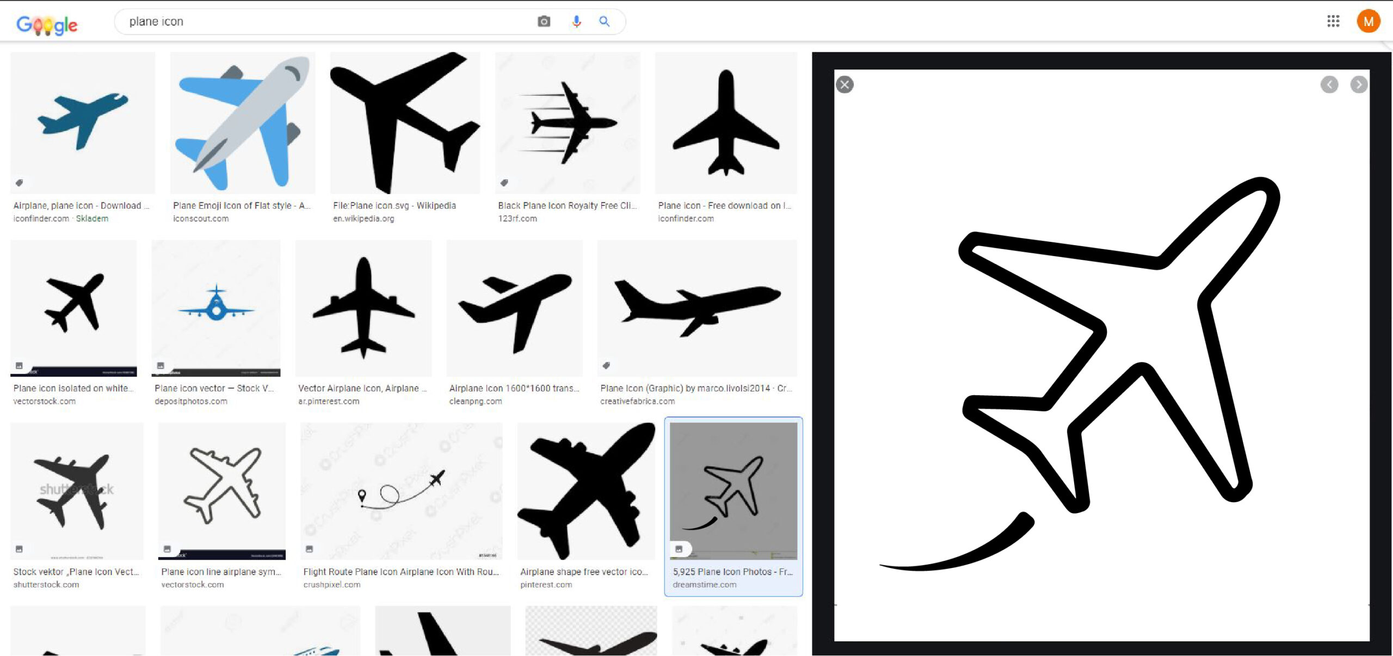Go to previous image in preview

coord(1329,84)
